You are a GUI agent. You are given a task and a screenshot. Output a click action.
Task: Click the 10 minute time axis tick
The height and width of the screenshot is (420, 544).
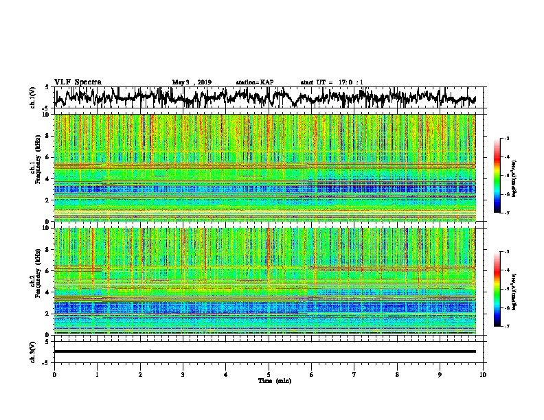pyautogui.click(x=483, y=375)
